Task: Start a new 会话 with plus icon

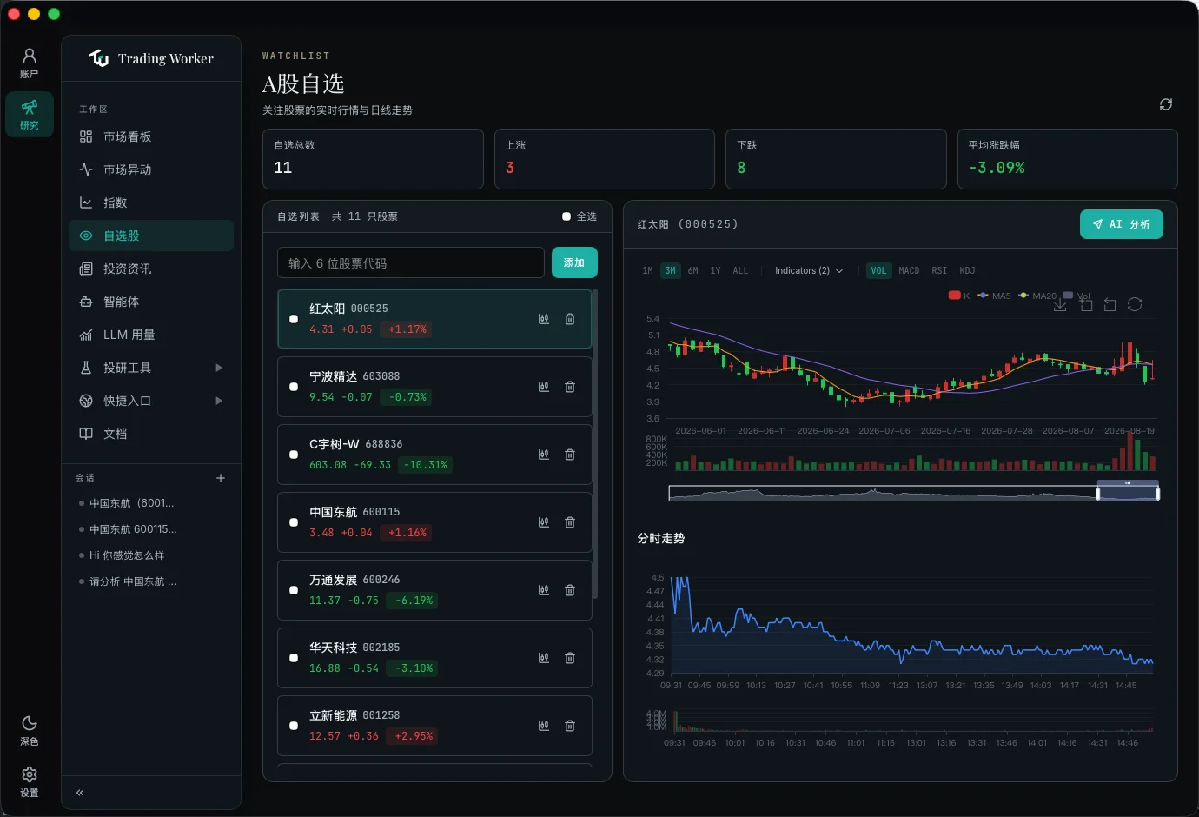Action: (221, 478)
